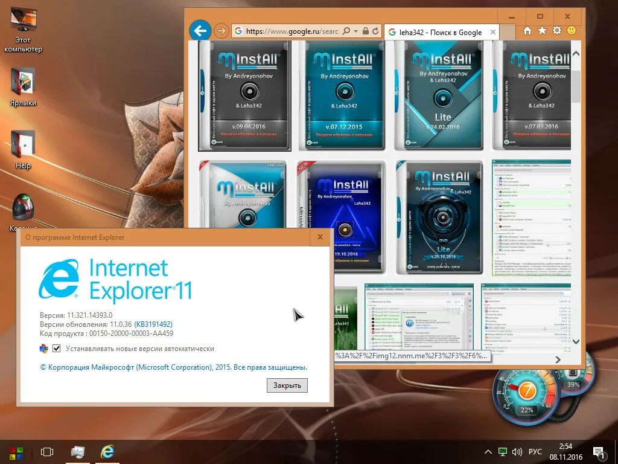Open the KB3191492 update link
The width and height of the screenshot is (618, 464).
click(153, 324)
